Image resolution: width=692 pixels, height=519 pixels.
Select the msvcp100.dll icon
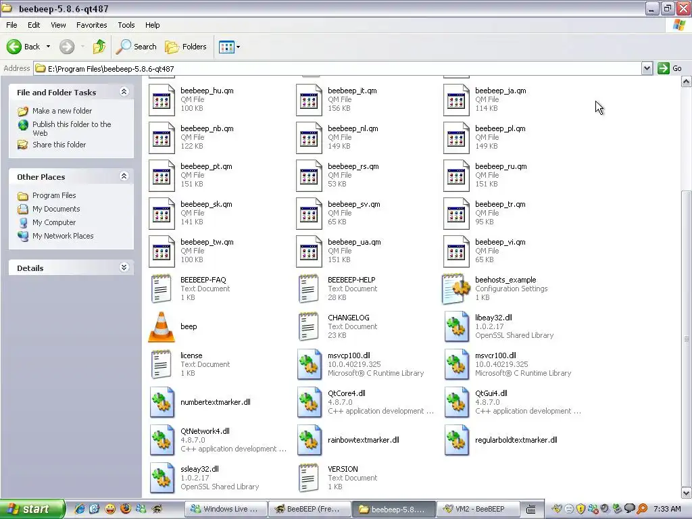pyautogui.click(x=309, y=364)
